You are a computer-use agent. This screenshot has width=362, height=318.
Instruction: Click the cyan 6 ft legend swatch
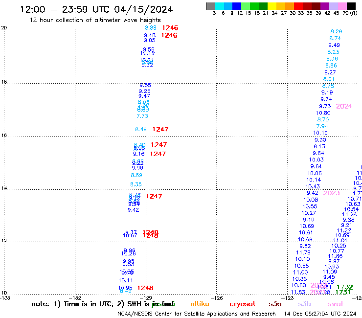220,6
